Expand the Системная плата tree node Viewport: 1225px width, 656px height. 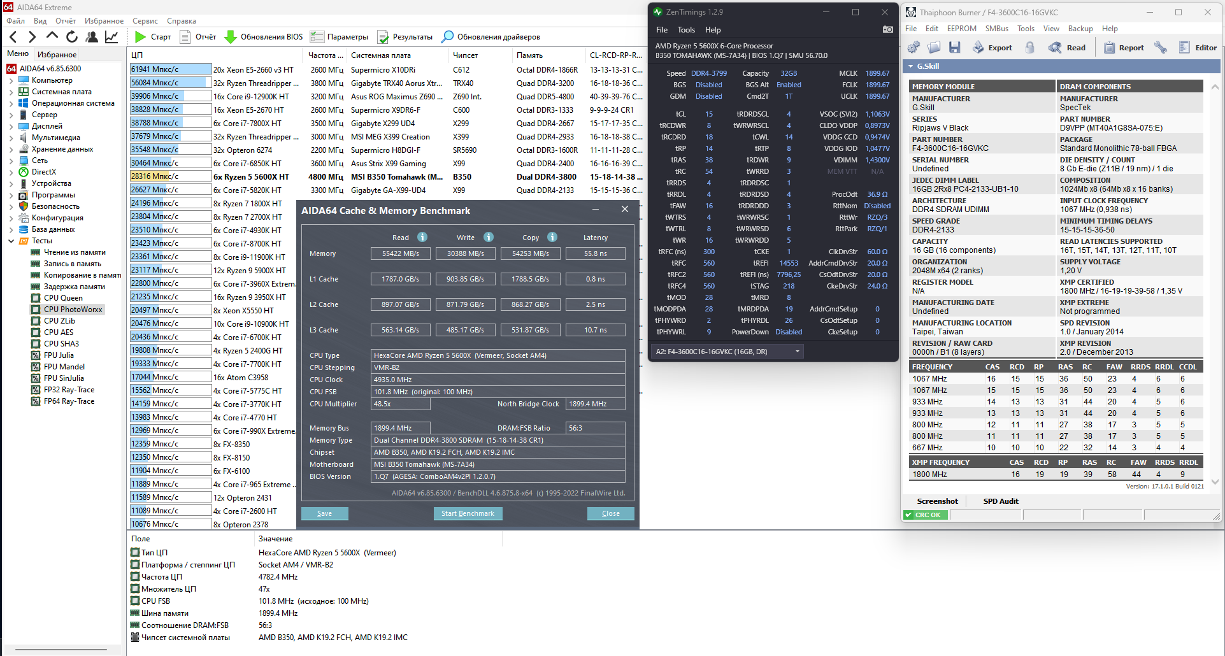11,92
